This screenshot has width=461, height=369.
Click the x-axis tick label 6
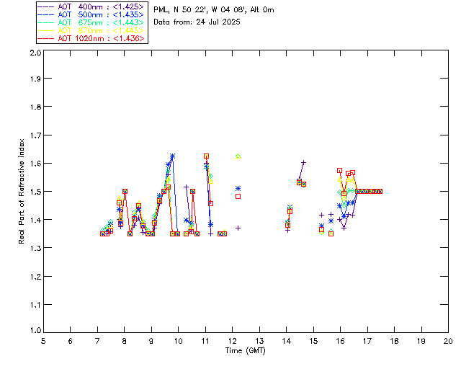pyautogui.click(x=71, y=342)
